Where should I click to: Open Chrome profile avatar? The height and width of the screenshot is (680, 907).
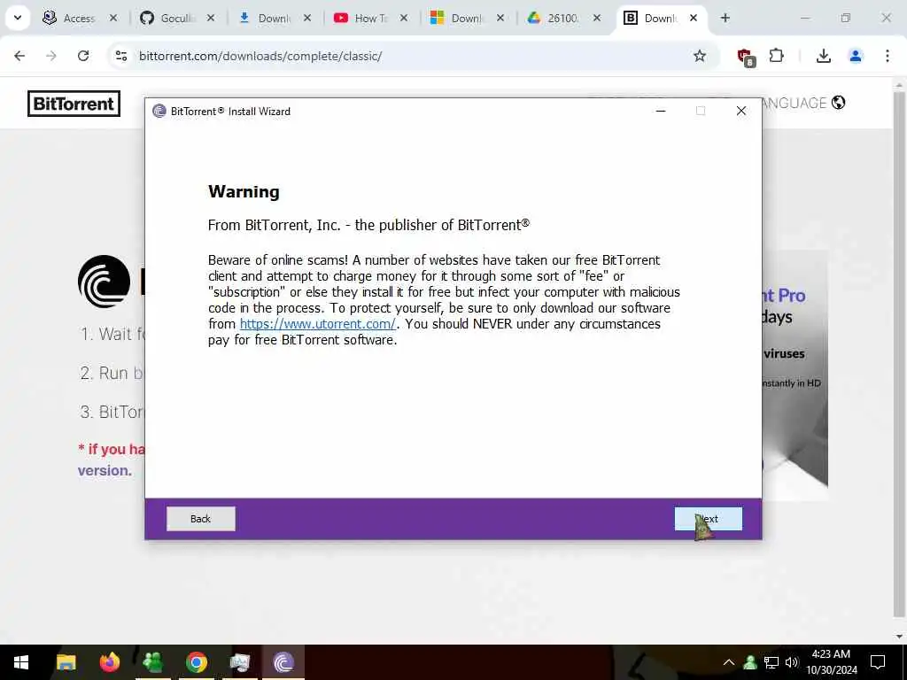click(855, 56)
